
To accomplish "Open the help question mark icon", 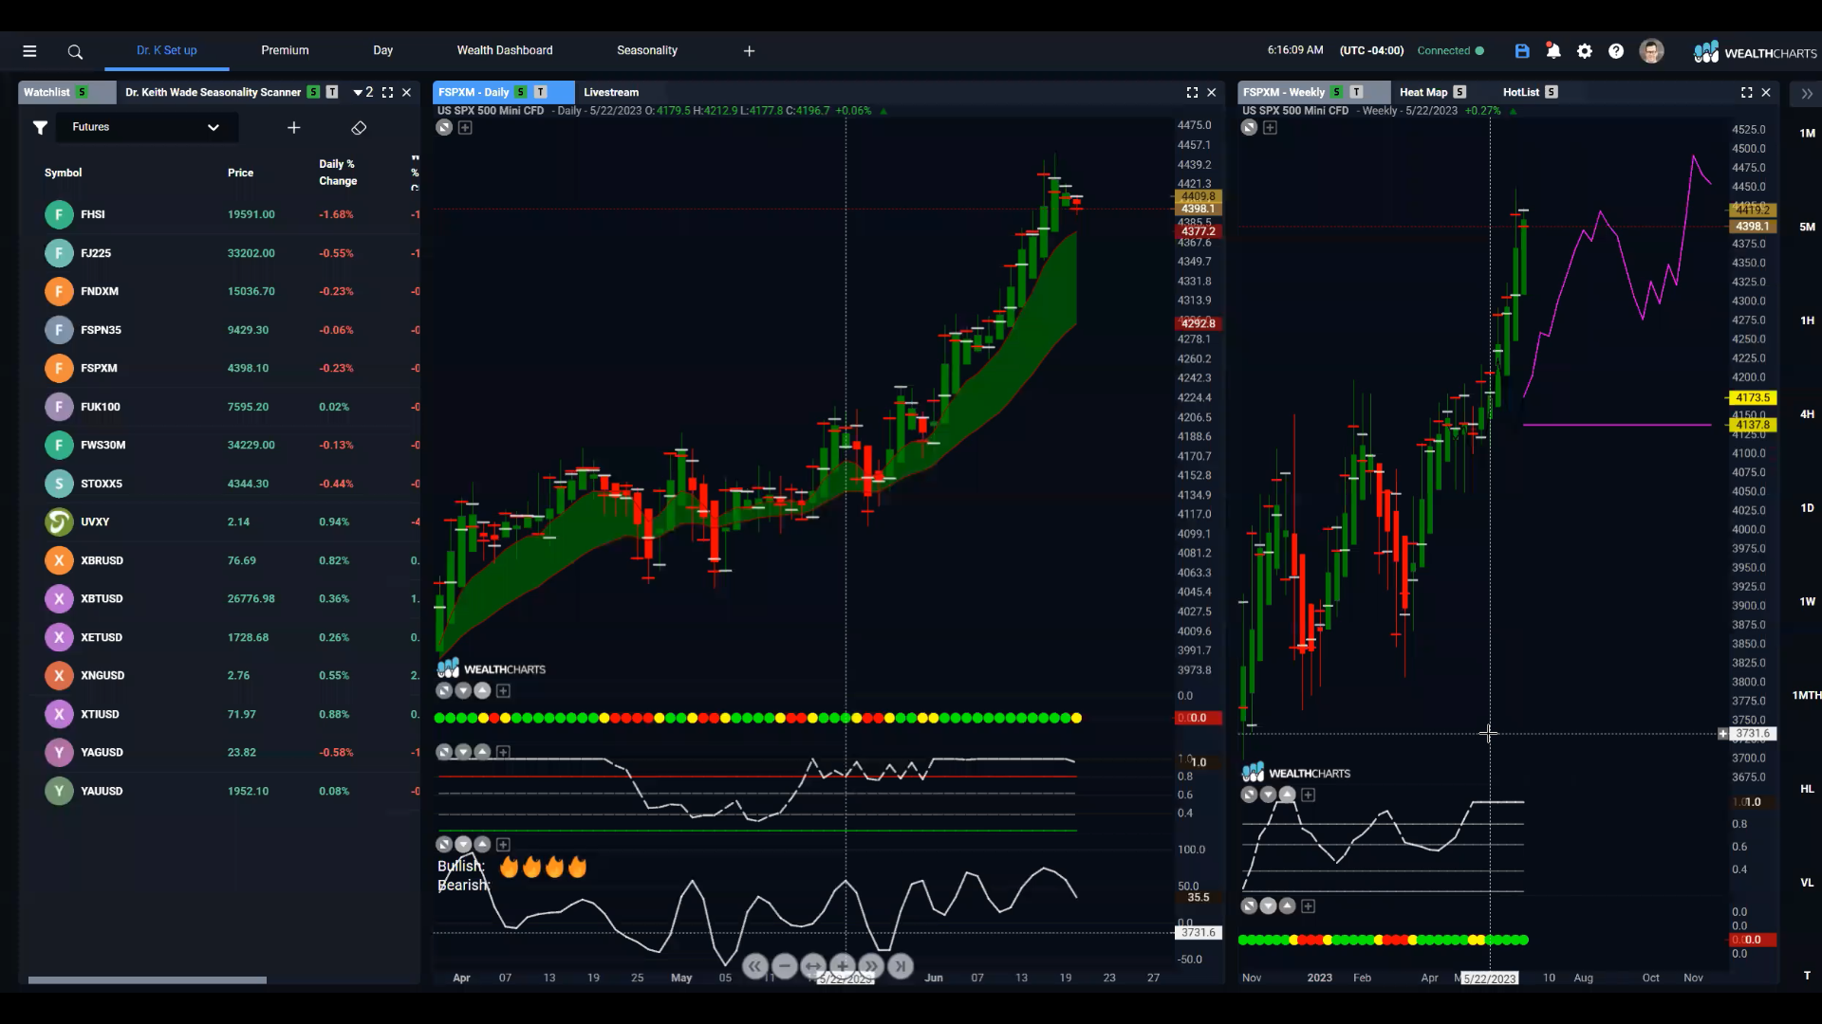I will click(1616, 51).
